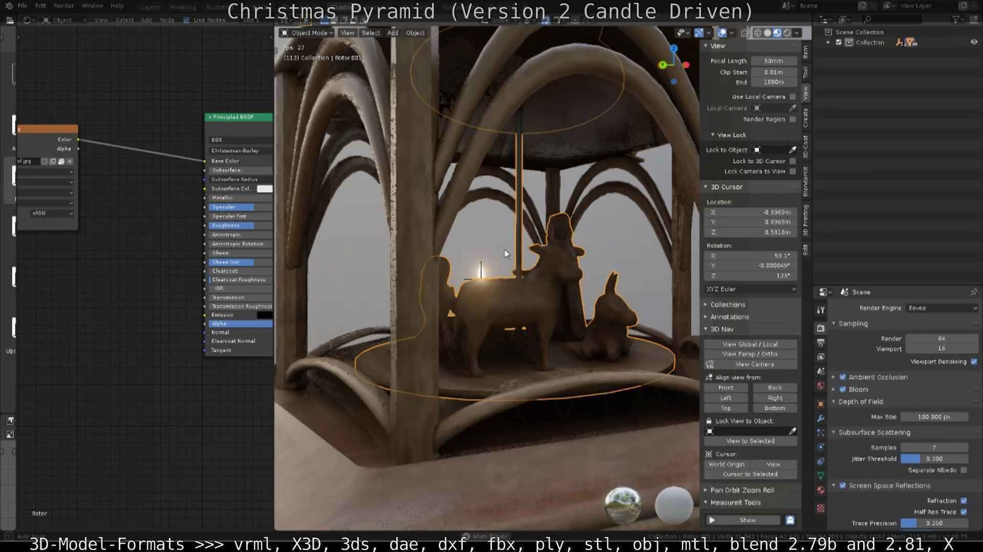Open the viewport View menu
This screenshot has width=983, height=552.
coord(347,33)
